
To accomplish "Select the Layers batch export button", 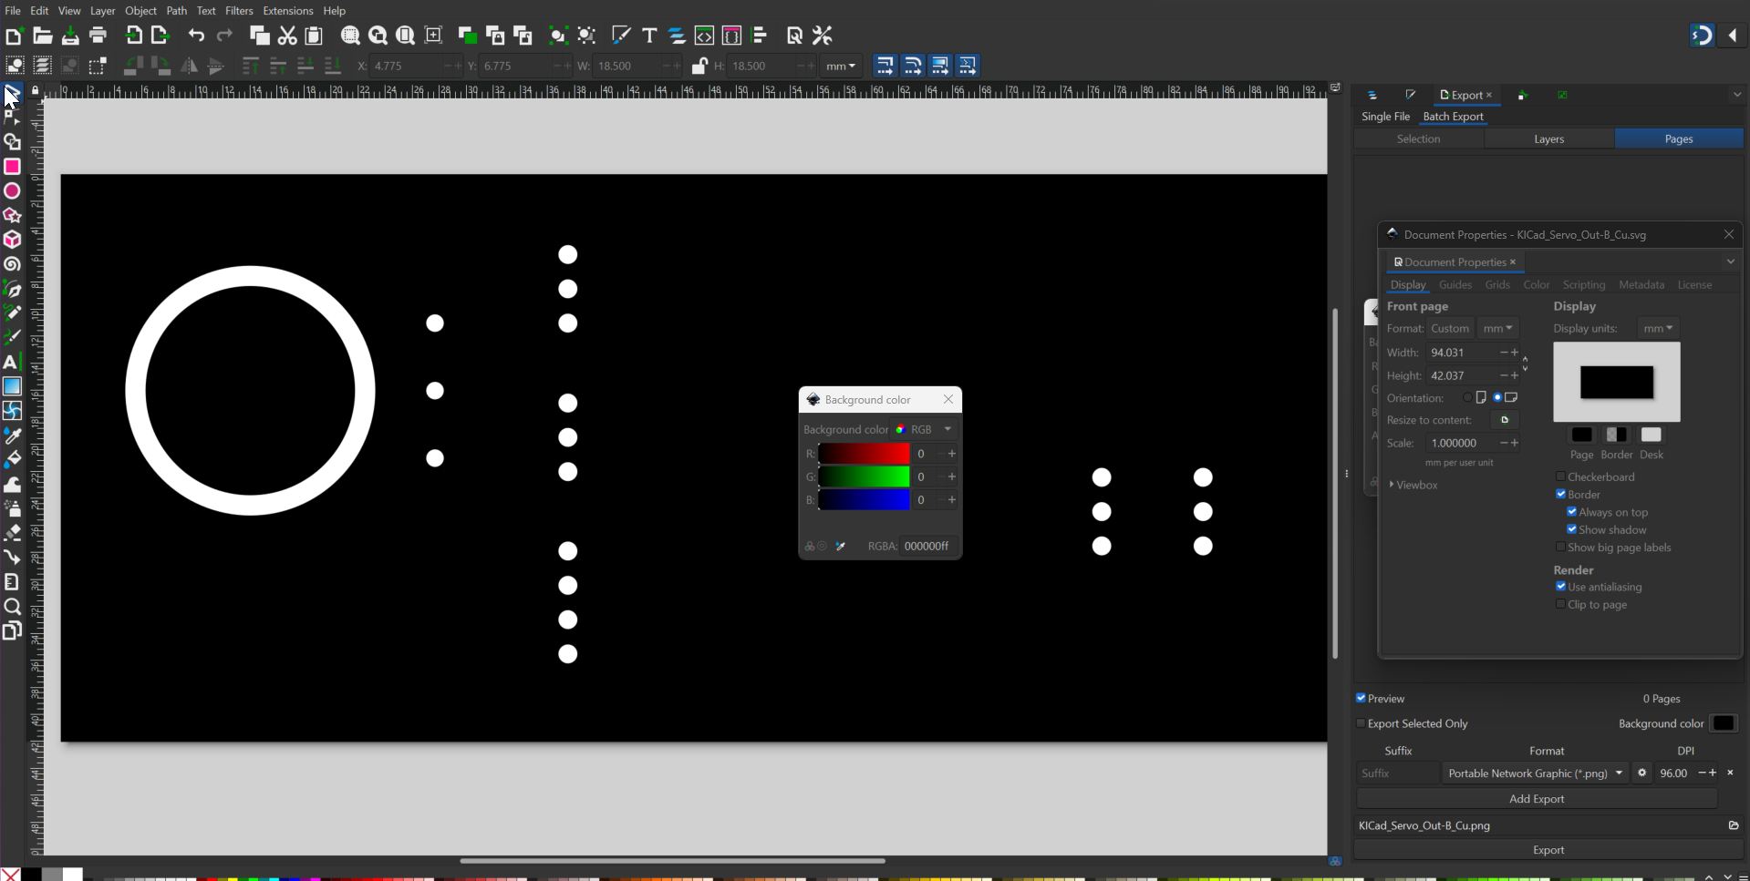I will [x=1548, y=138].
